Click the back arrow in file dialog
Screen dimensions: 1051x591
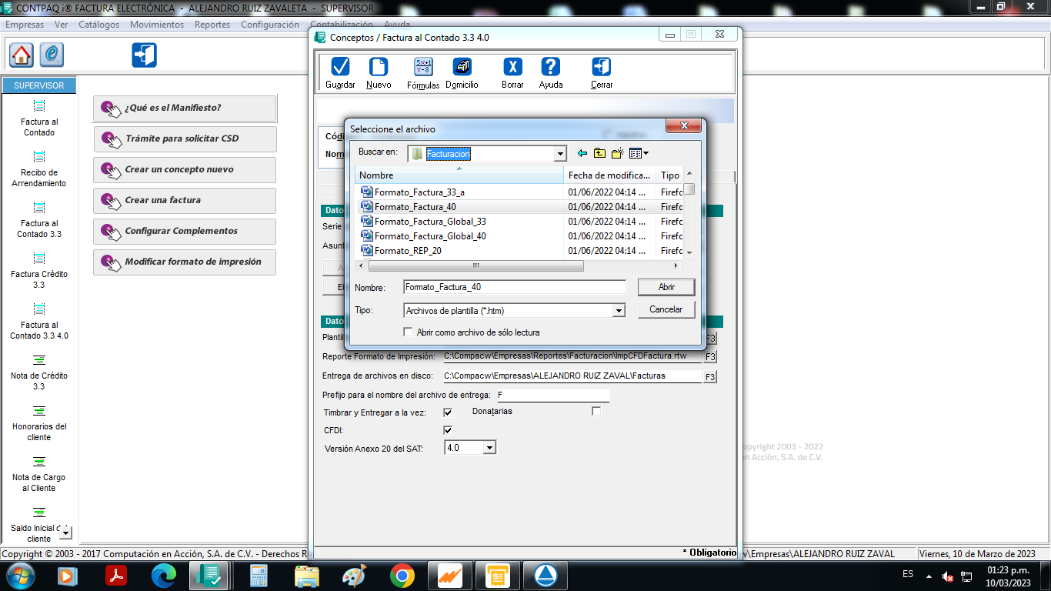click(582, 154)
